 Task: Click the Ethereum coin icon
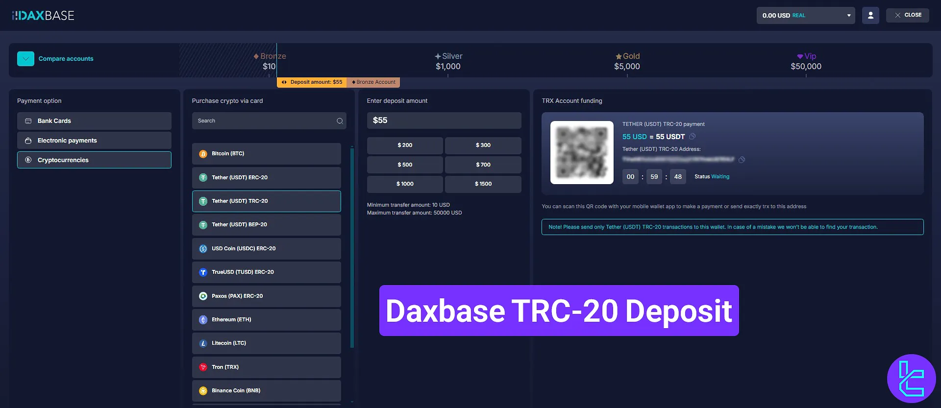point(203,320)
